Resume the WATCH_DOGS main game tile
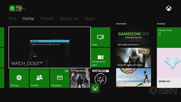 point(49,47)
